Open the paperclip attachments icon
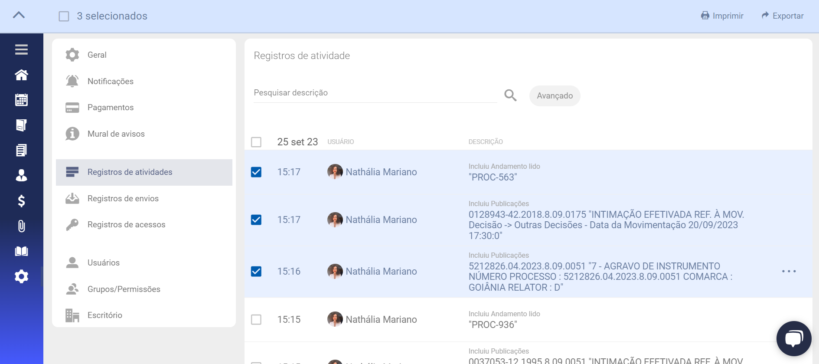The height and width of the screenshot is (364, 819). pyautogui.click(x=21, y=226)
